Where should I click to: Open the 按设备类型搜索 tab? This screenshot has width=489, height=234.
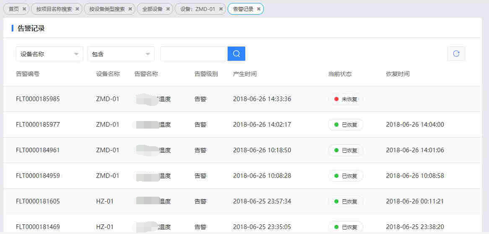click(106, 9)
